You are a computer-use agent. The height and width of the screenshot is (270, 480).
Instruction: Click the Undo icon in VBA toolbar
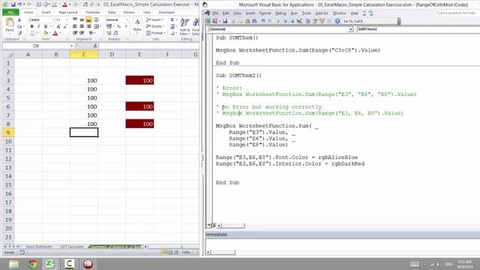coord(263,21)
